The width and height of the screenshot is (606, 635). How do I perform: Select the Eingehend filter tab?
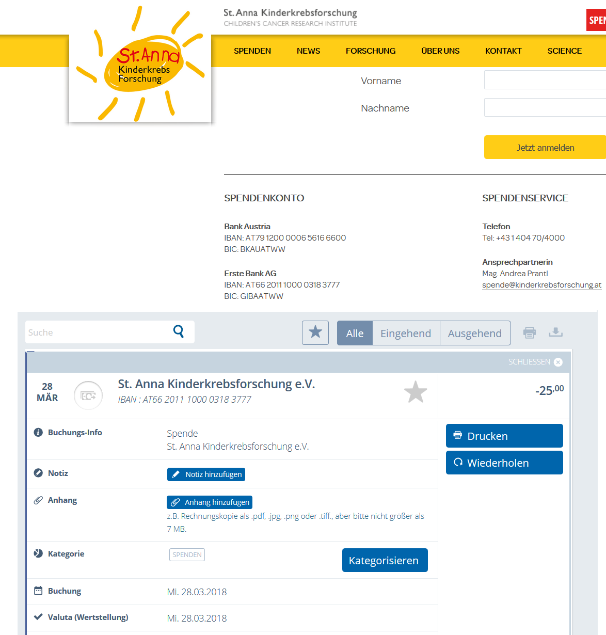406,333
